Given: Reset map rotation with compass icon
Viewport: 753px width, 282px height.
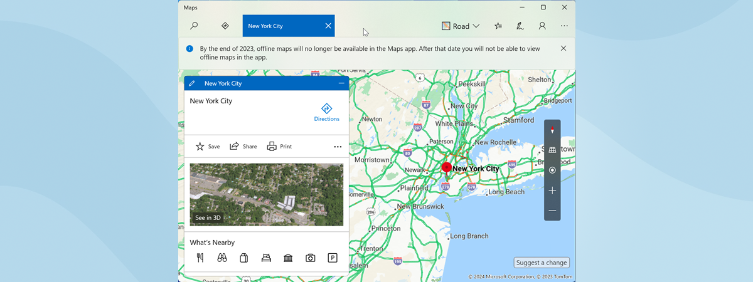Looking at the screenshot, I should [x=552, y=130].
